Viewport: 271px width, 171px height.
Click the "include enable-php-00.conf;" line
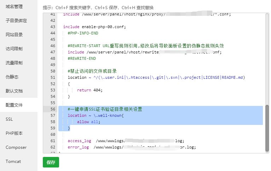(94, 27)
